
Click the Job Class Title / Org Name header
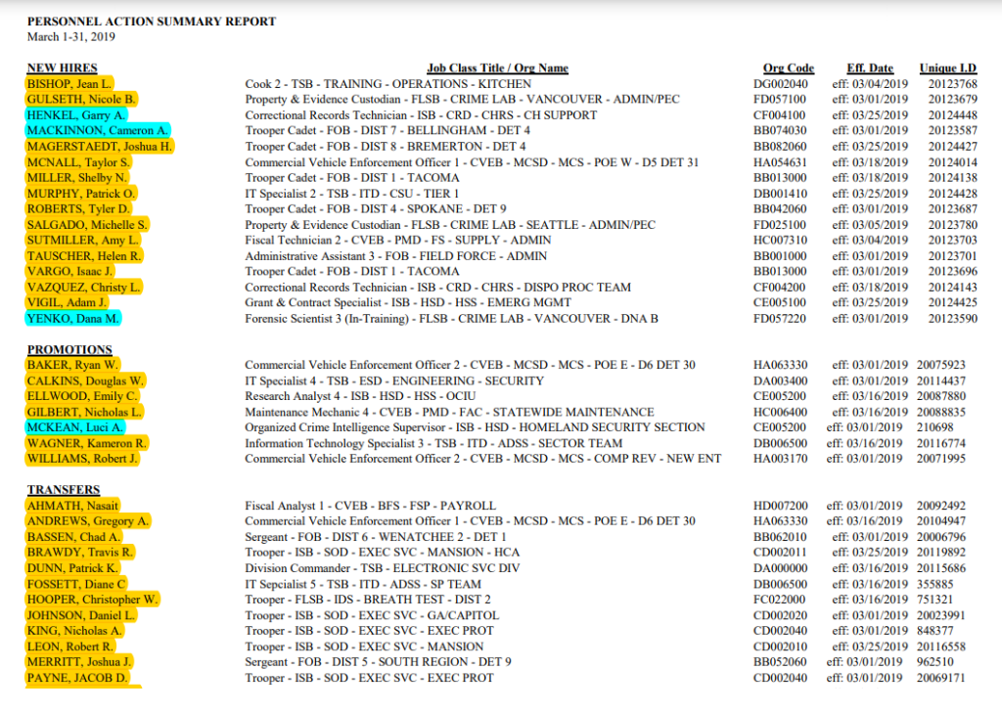[497, 68]
